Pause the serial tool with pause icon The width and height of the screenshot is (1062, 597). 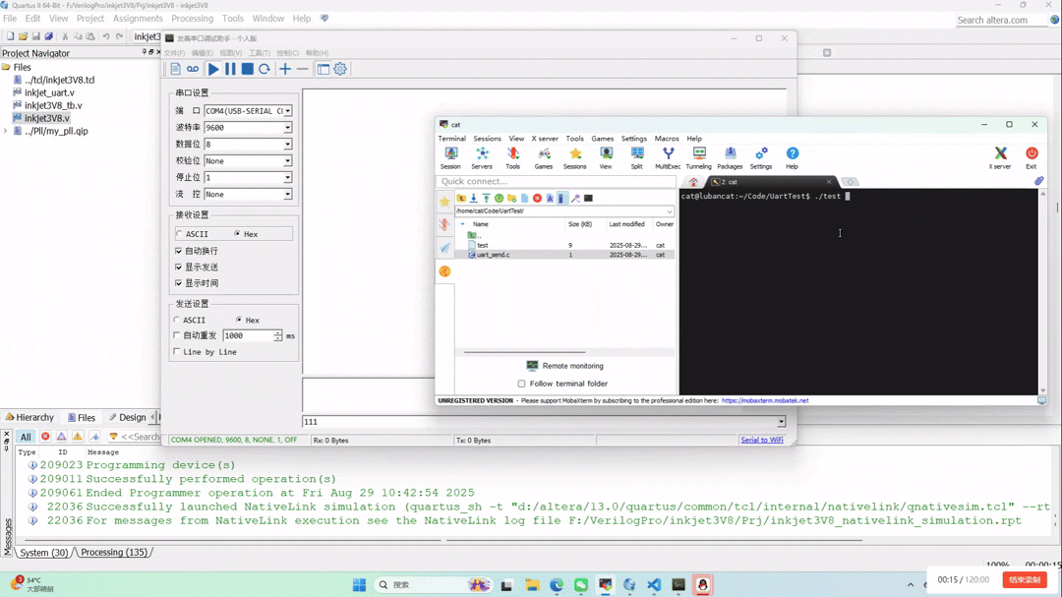(230, 69)
